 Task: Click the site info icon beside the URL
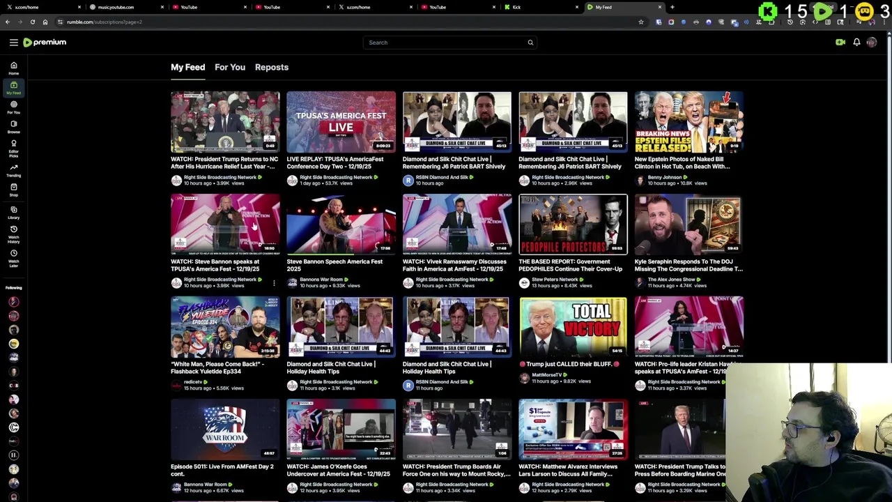coord(60,22)
